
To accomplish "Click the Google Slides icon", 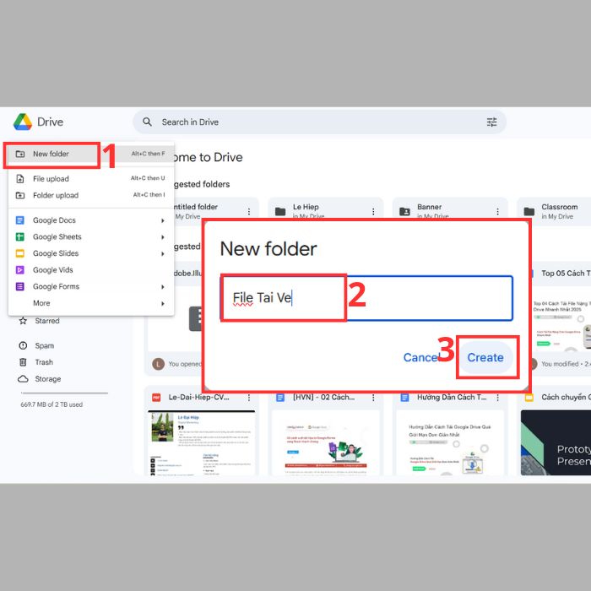I will point(20,253).
